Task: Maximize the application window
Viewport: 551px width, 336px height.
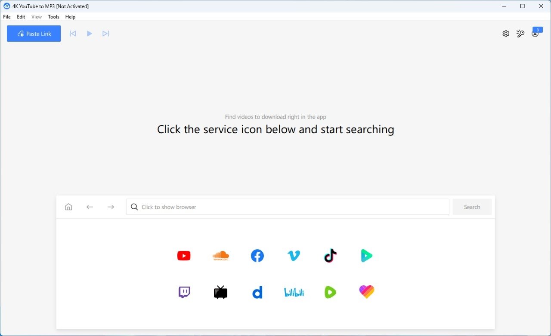Action: point(523,6)
